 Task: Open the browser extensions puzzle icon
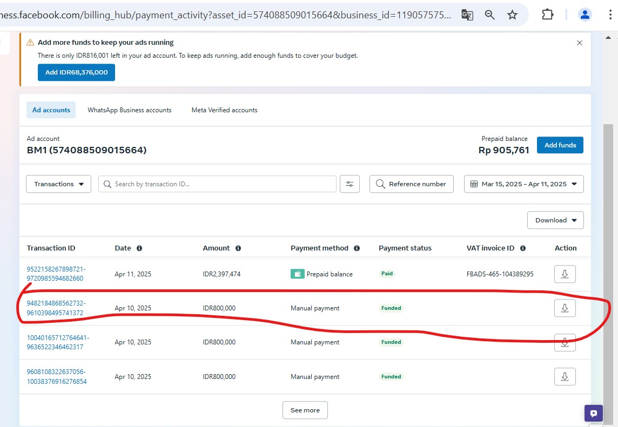(547, 15)
